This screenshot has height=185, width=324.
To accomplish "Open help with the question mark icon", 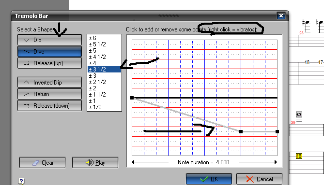I will click(21, 181).
